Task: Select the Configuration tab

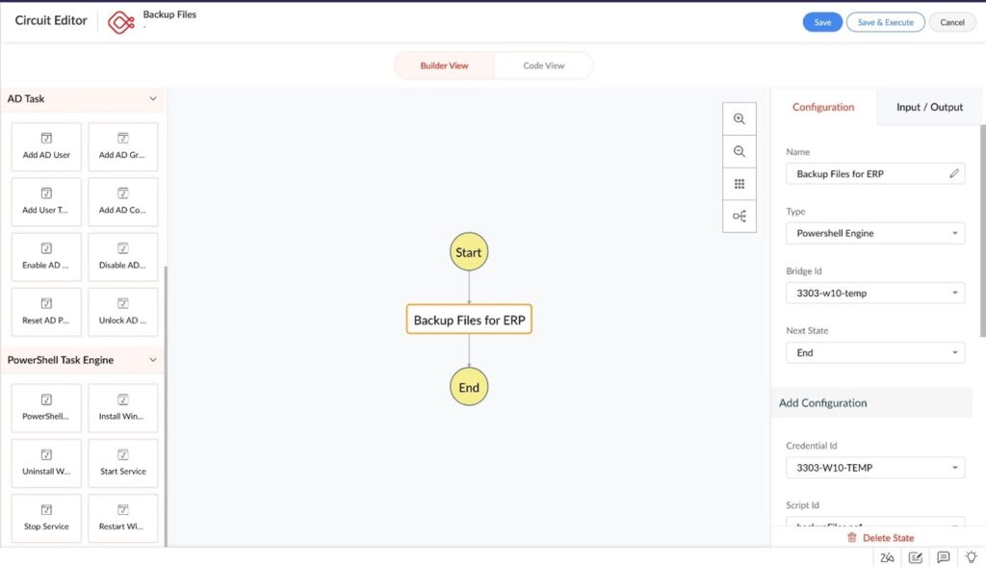Action: [823, 107]
